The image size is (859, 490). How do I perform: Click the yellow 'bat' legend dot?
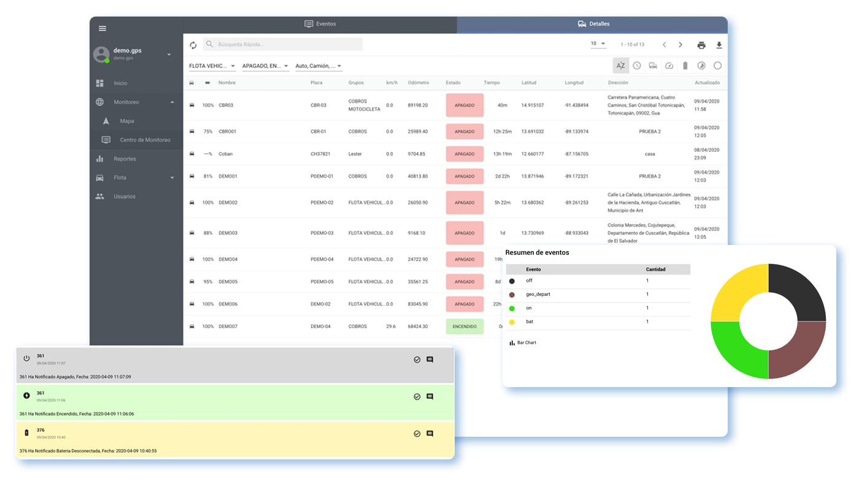click(x=512, y=322)
